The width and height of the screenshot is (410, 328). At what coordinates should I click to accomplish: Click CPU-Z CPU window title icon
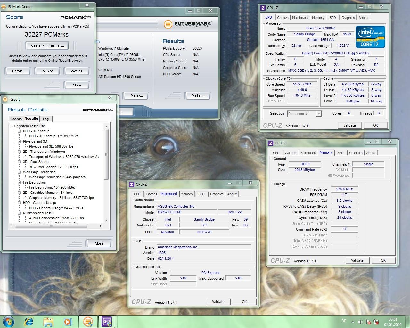[263, 8]
